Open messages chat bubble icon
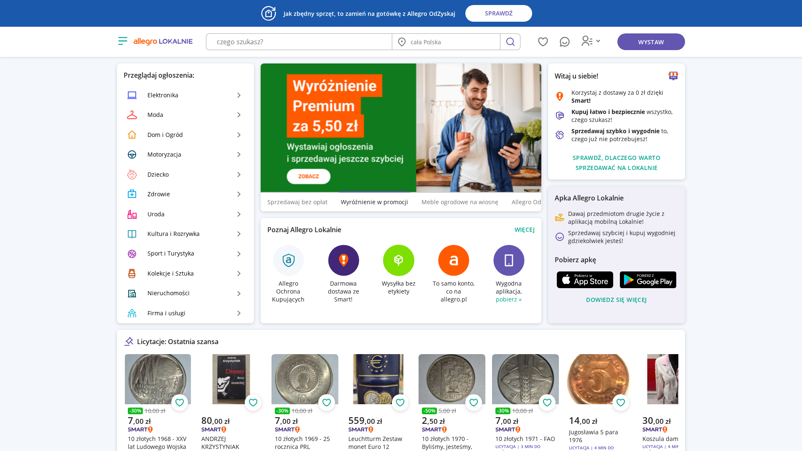The width and height of the screenshot is (802, 451). [565, 42]
